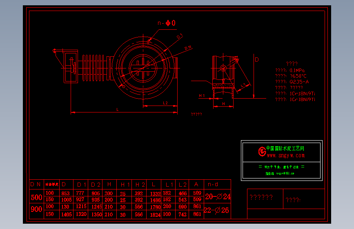Click the 20-Ø24 table cell

click(x=218, y=196)
